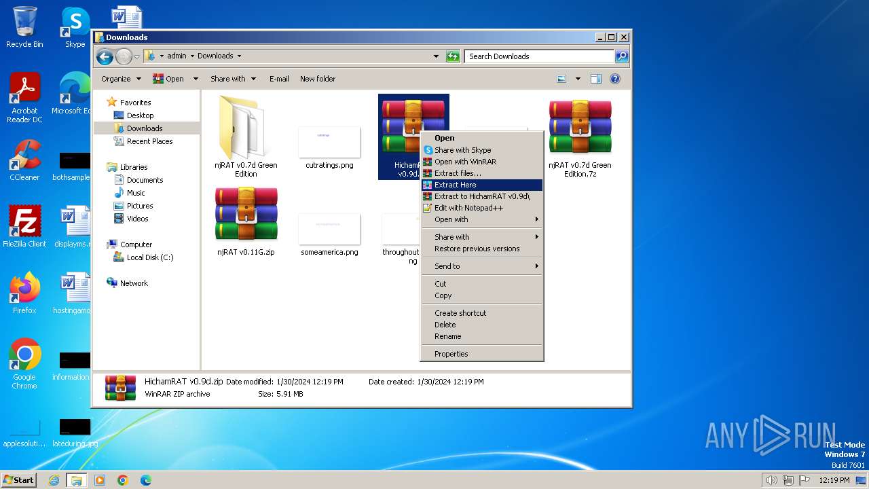Click the volume icon in system tray

pos(771,480)
